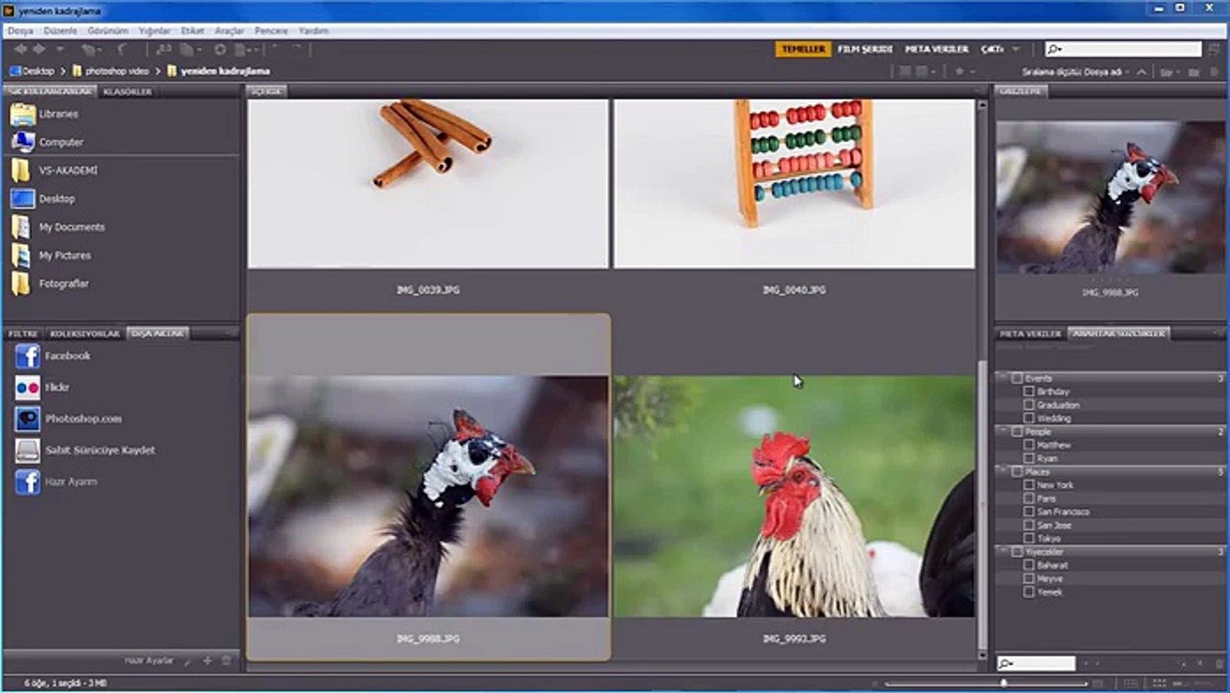Collapse the People keyword group triangle
Image resolution: width=1230 pixels, height=693 pixels.
point(1004,431)
